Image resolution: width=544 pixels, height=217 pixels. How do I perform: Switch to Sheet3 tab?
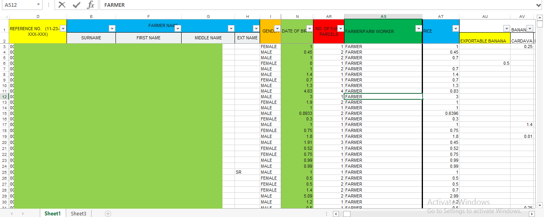[x=78, y=213]
